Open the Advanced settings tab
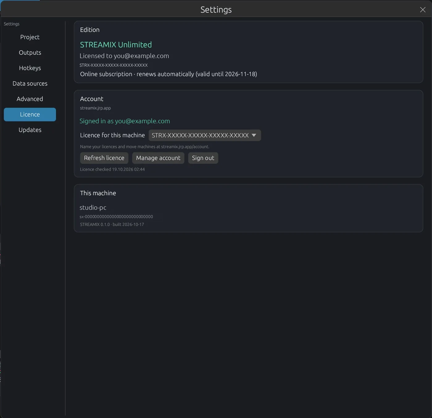This screenshot has height=418, width=432. coord(30,99)
